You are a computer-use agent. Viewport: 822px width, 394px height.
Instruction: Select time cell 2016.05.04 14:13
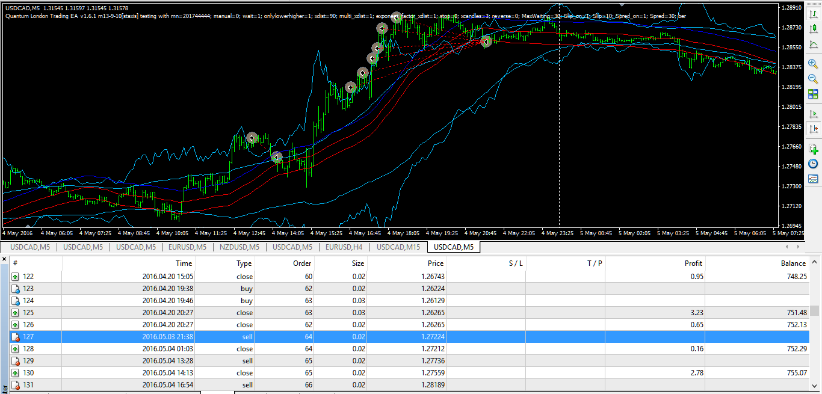pos(167,373)
